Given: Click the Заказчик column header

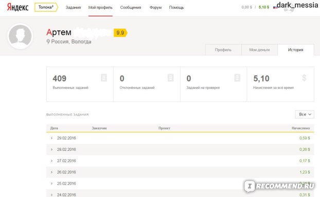Looking at the screenshot, I should click(99, 128).
